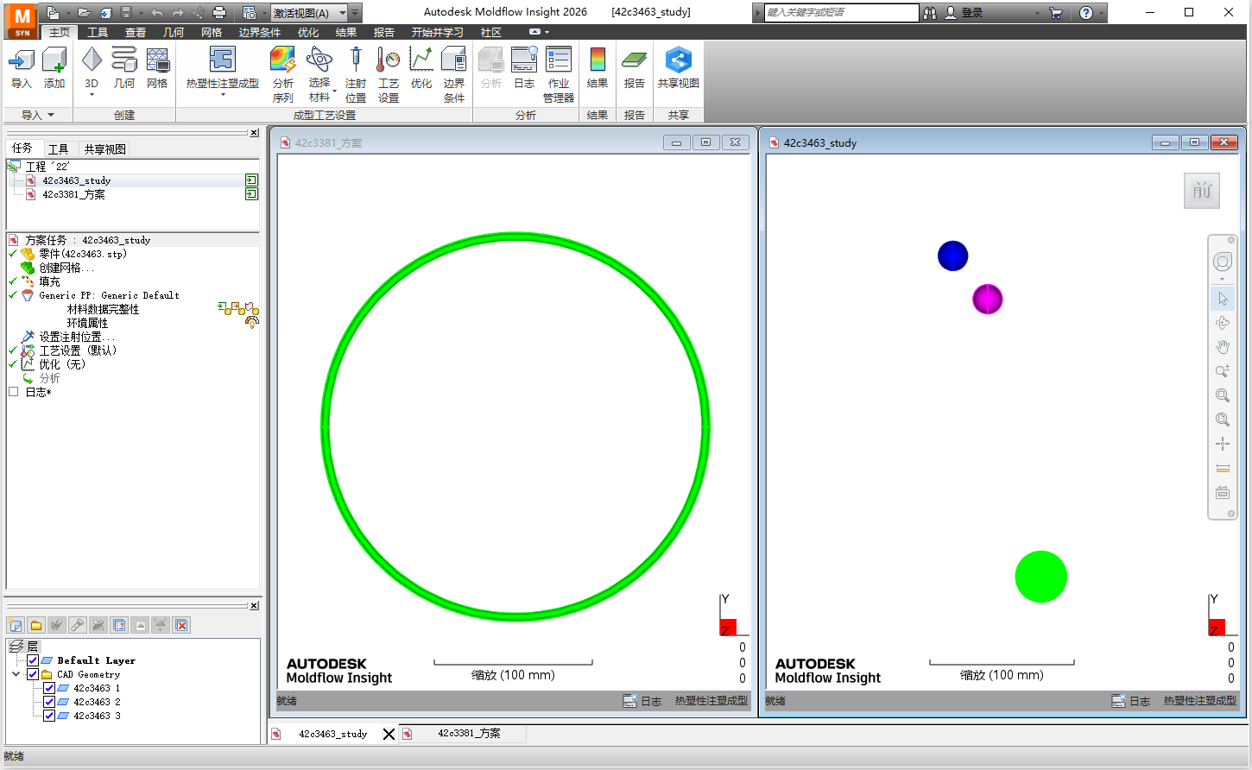Open the quick access toolbar customize arrow
Viewport: 1252px width, 770px height.
[355, 13]
